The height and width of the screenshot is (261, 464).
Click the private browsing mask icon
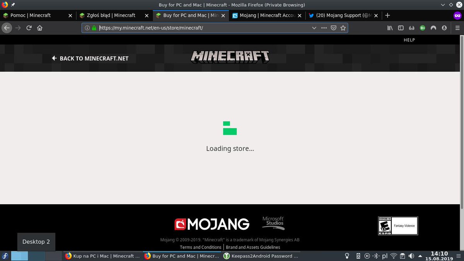click(x=458, y=15)
